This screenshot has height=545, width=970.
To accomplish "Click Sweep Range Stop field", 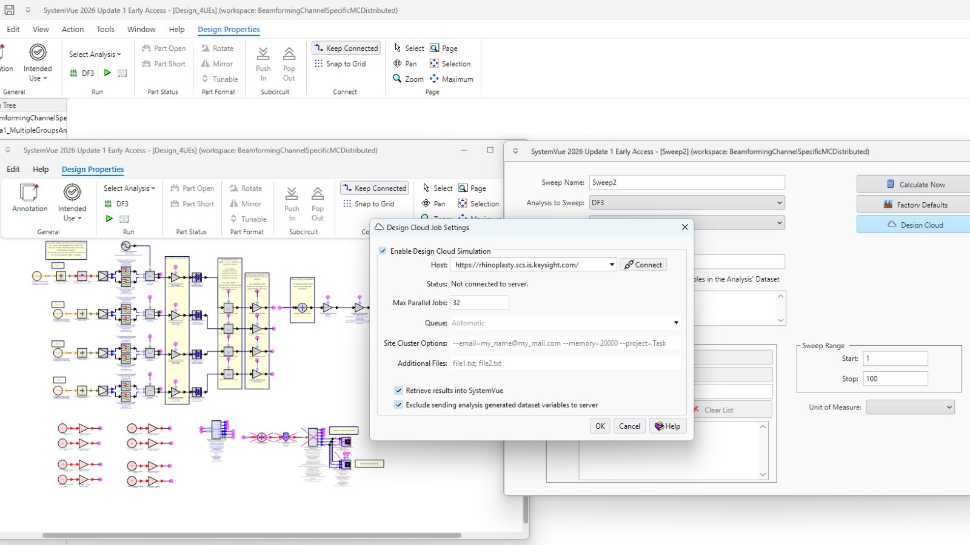I will (x=895, y=378).
